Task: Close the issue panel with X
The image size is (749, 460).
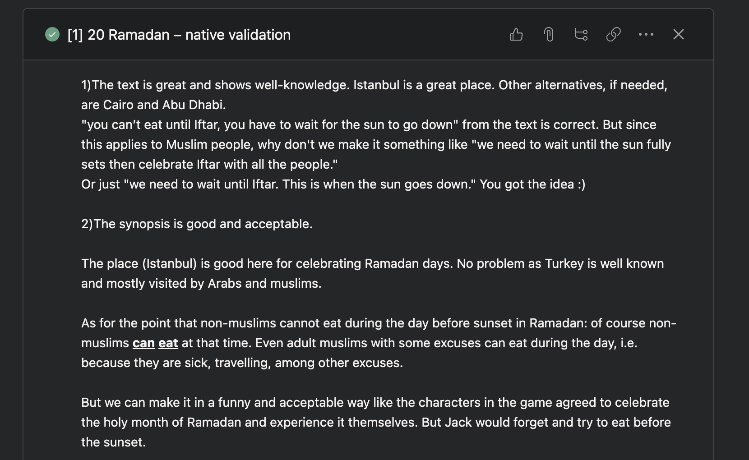Action: (x=679, y=34)
